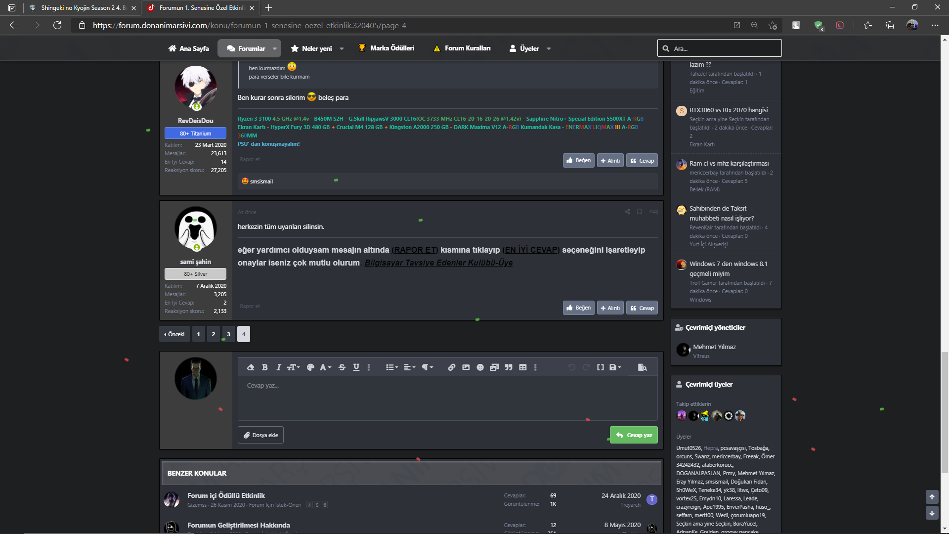Toggle BB code mode brackets icon
Viewport: 949px width, 534px height.
[x=601, y=367]
